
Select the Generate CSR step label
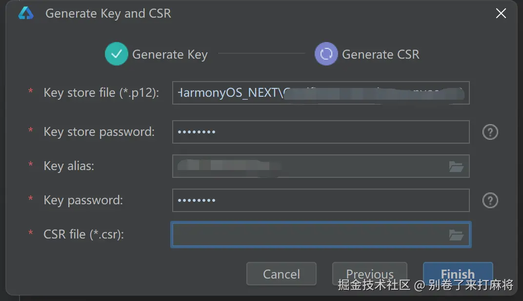pos(381,54)
